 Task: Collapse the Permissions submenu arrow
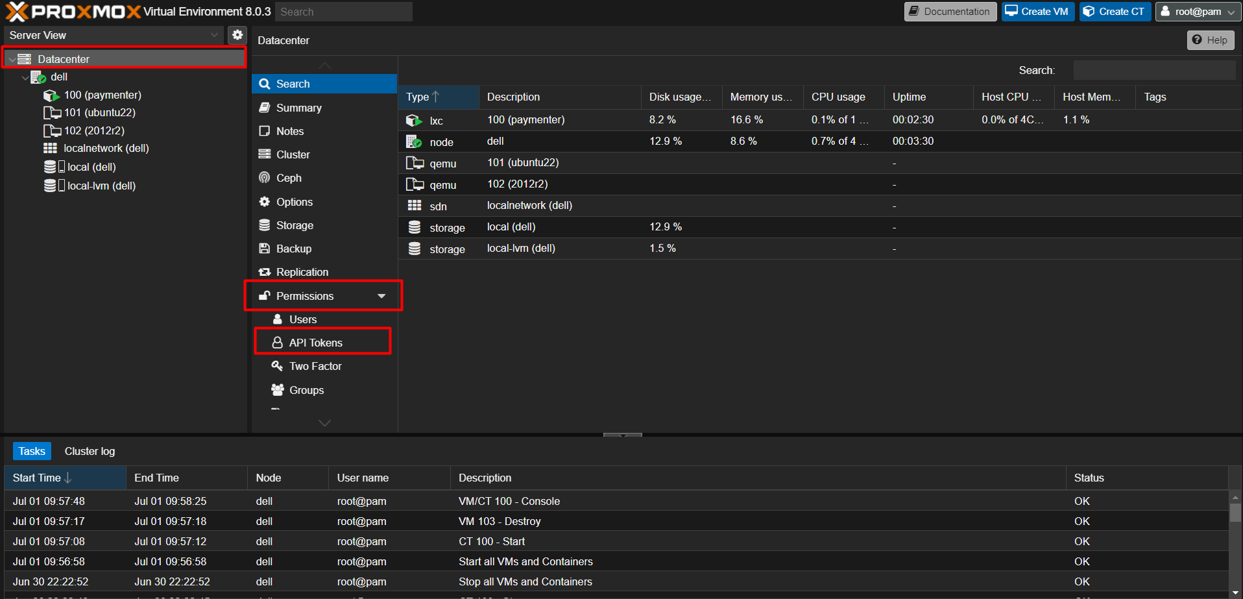[381, 296]
